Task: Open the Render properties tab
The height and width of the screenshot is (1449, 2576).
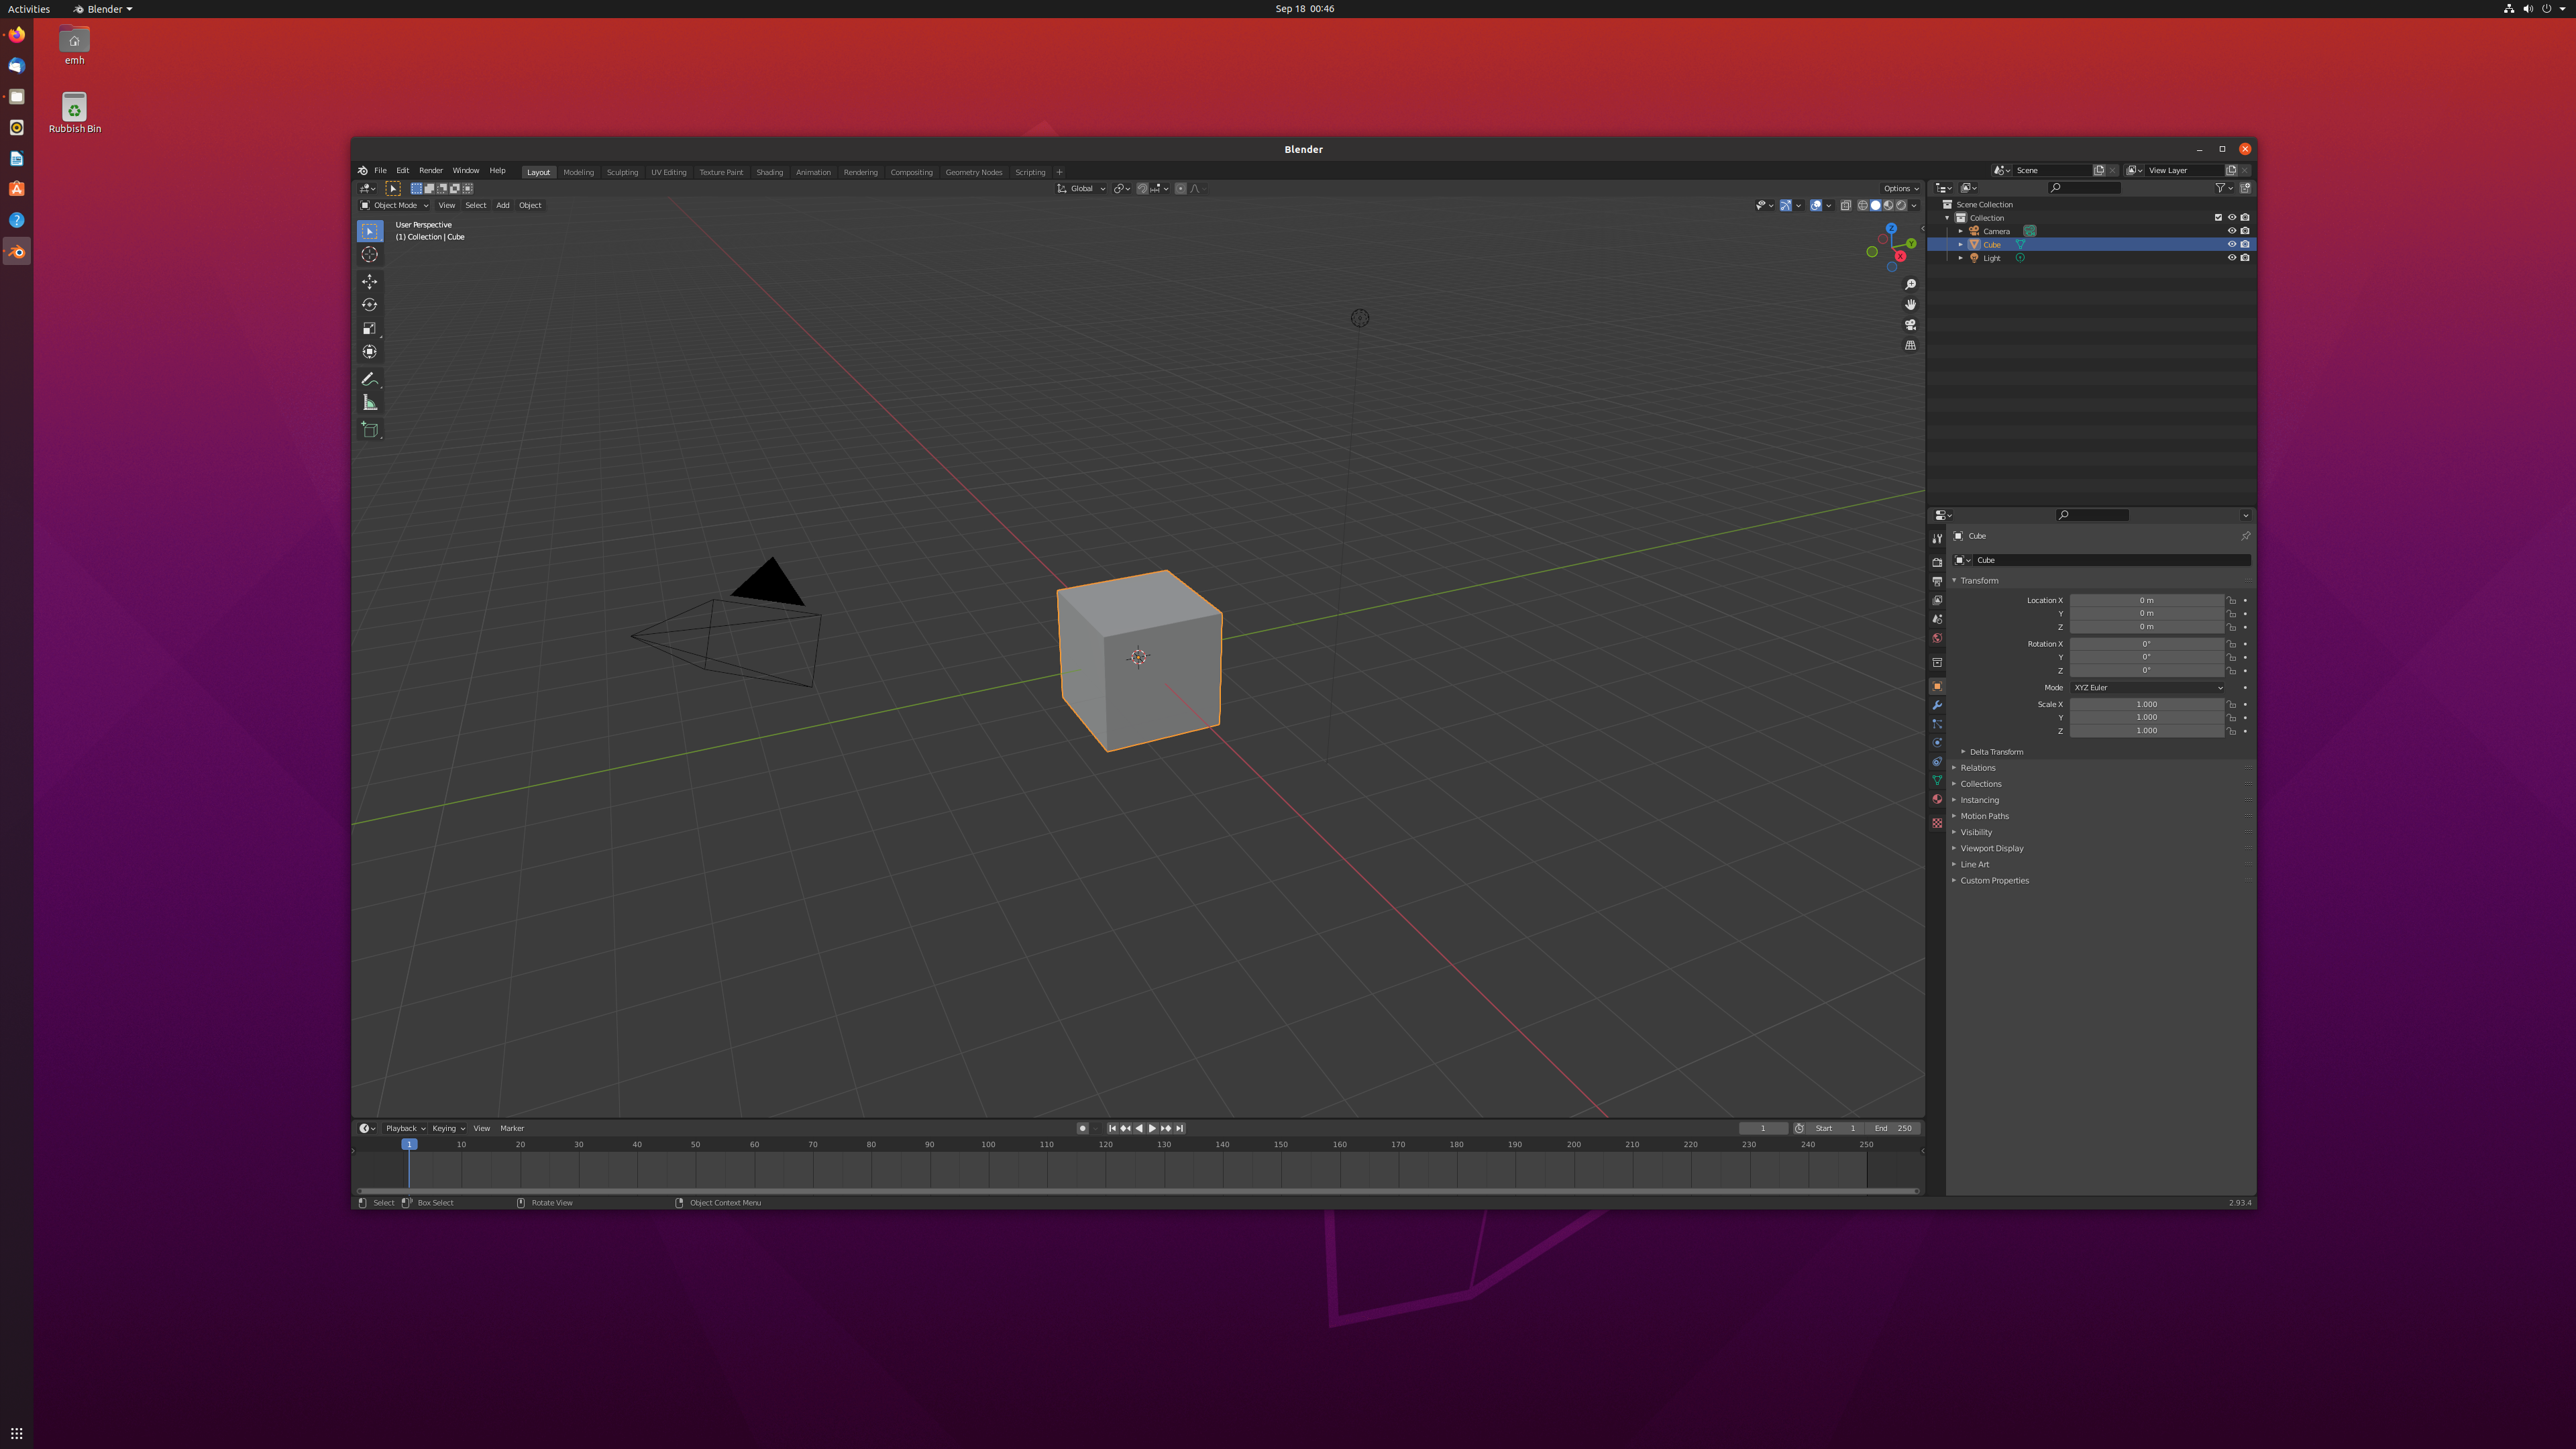Action: tap(1937, 562)
